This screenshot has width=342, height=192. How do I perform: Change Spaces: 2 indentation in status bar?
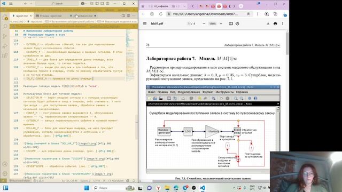85,181
